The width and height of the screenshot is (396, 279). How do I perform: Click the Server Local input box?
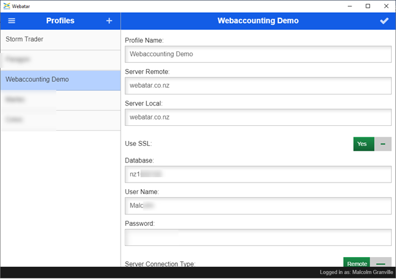258,117
